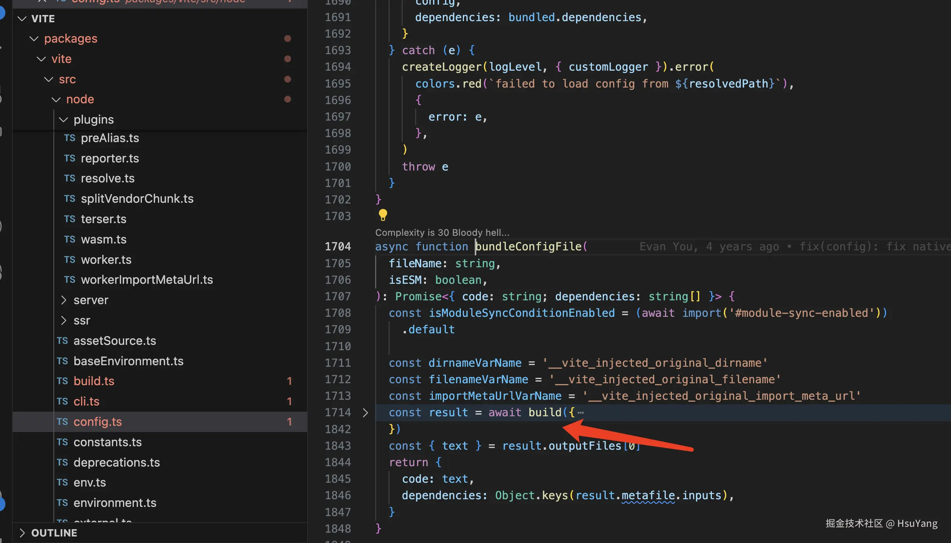Click the TS icon beside env.ts

[x=62, y=482]
